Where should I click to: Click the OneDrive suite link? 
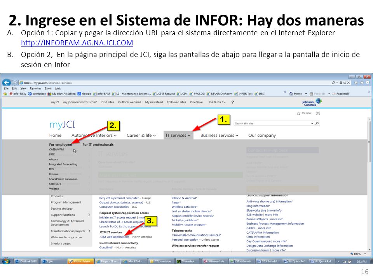click(x=196, y=102)
